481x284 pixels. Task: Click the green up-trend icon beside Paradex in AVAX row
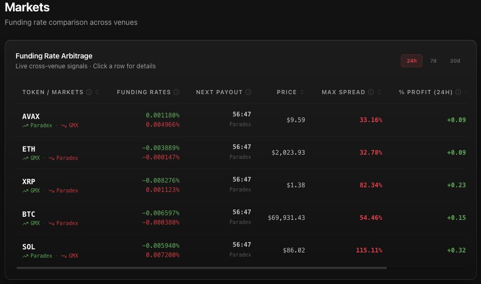pyautogui.click(x=25, y=125)
